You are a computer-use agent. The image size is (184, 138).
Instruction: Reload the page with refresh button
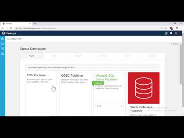11,28
